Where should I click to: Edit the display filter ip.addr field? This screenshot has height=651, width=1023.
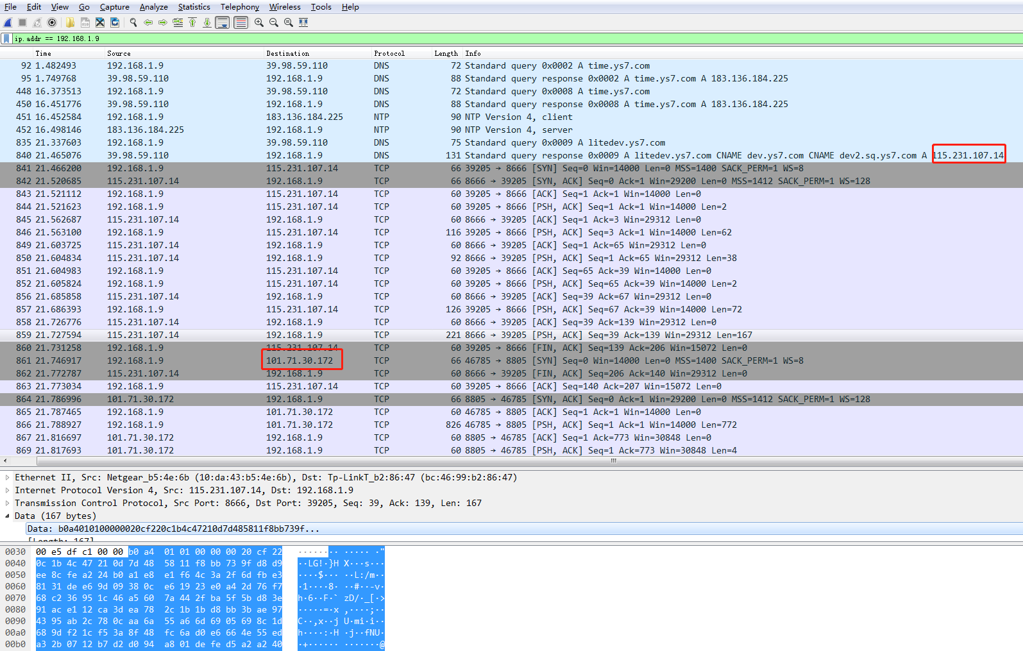point(517,38)
